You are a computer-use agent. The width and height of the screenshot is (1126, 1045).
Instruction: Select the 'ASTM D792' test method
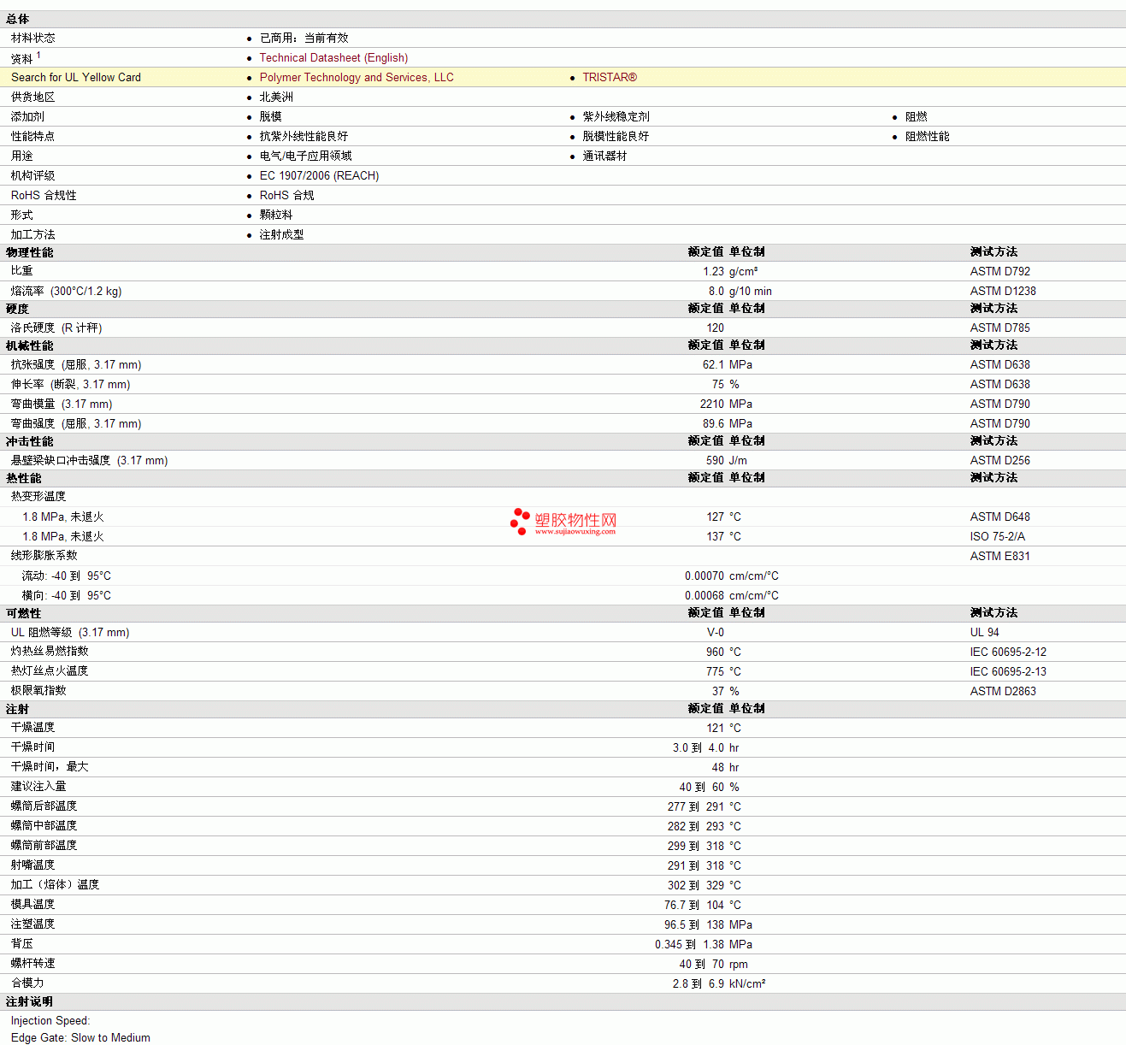coord(999,271)
